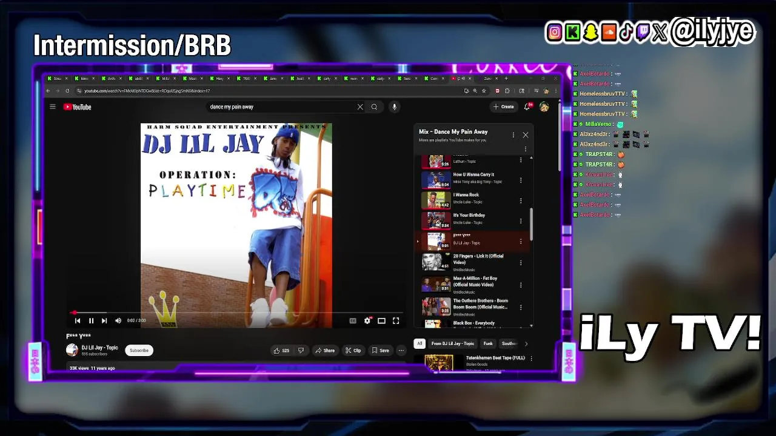Bookmark this page with star icon
The width and height of the screenshot is (776, 436).
coord(484,91)
